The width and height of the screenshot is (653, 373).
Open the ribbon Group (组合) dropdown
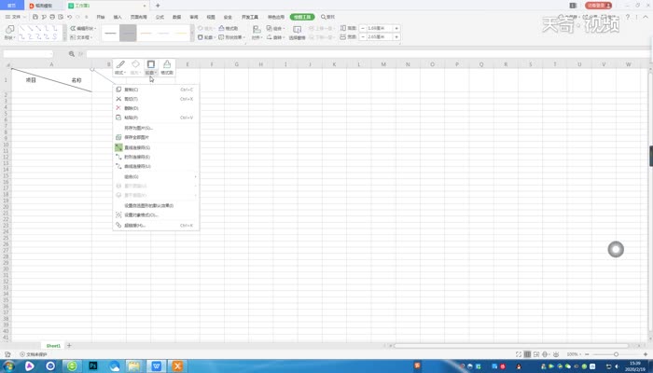[x=276, y=28]
